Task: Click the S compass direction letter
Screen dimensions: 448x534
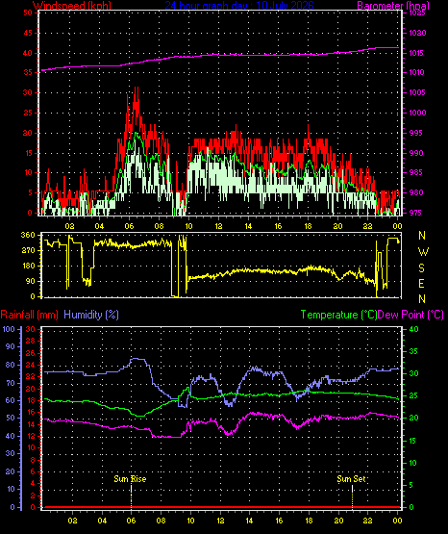Action: click(422, 268)
